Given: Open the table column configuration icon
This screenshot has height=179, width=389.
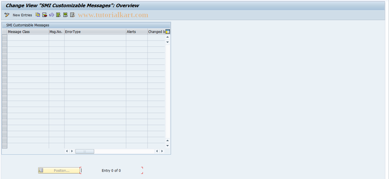Looking at the screenshot, I should 168,32.
